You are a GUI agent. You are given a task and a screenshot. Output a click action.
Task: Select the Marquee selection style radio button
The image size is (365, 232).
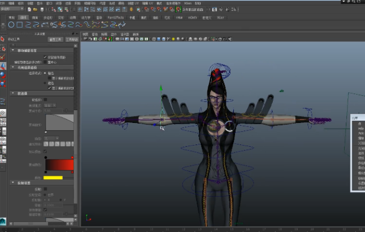click(45, 73)
